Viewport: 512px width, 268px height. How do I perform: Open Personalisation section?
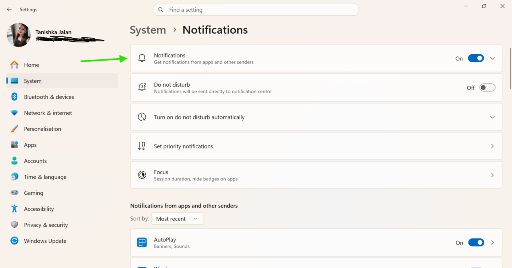pyautogui.click(x=62, y=129)
